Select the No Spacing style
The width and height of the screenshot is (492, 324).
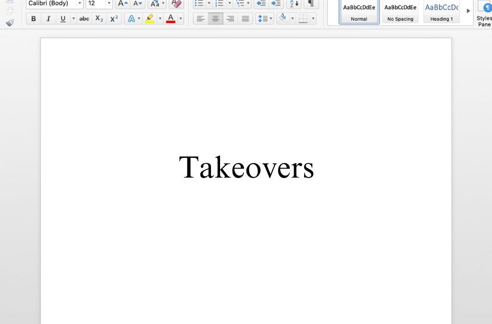pyautogui.click(x=400, y=12)
